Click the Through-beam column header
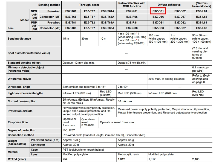The height and width of the screenshot is (163, 219). coord(89,5)
